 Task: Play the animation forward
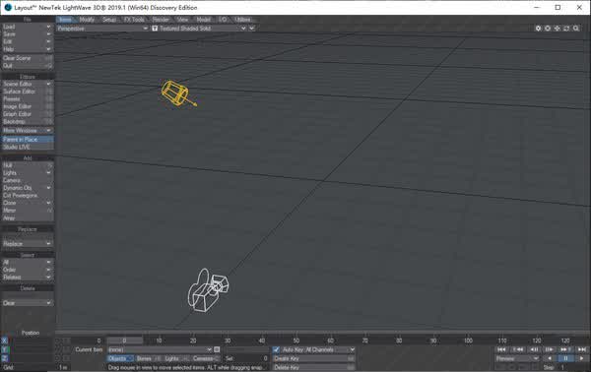point(582,358)
